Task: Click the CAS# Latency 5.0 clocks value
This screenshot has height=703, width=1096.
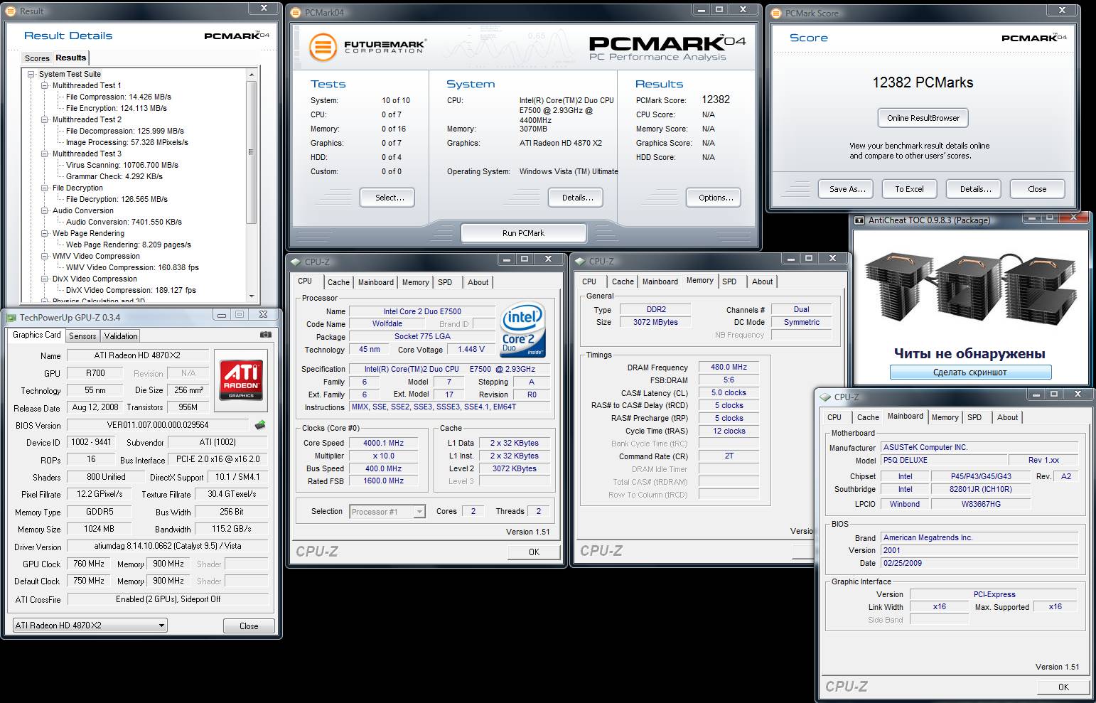Action: pyautogui.click(x=729, y=392)
